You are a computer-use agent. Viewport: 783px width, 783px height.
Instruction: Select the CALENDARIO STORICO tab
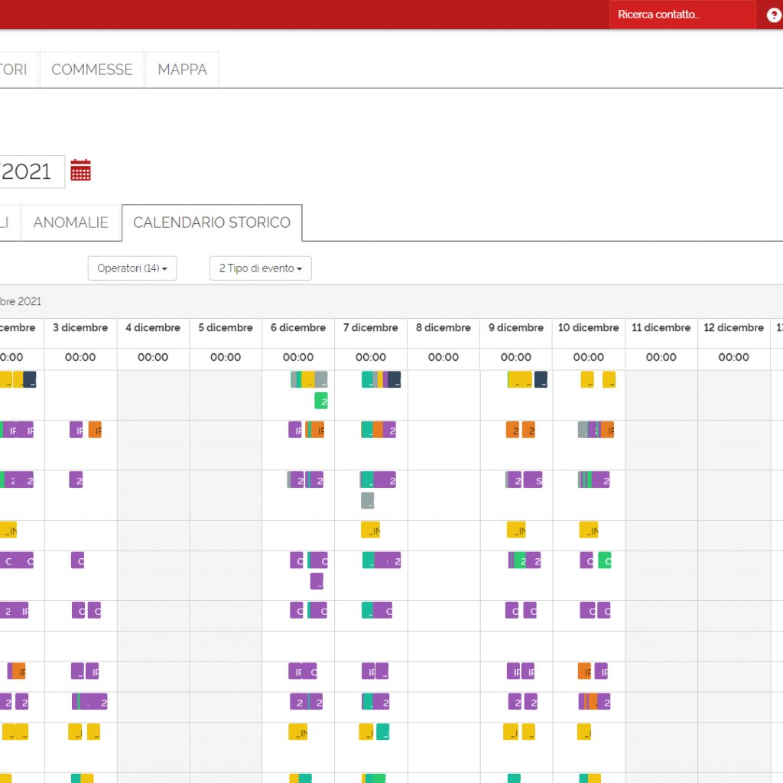tap(212, 223)
